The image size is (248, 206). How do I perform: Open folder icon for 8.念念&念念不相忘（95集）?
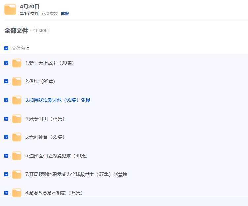coord(17,193)
